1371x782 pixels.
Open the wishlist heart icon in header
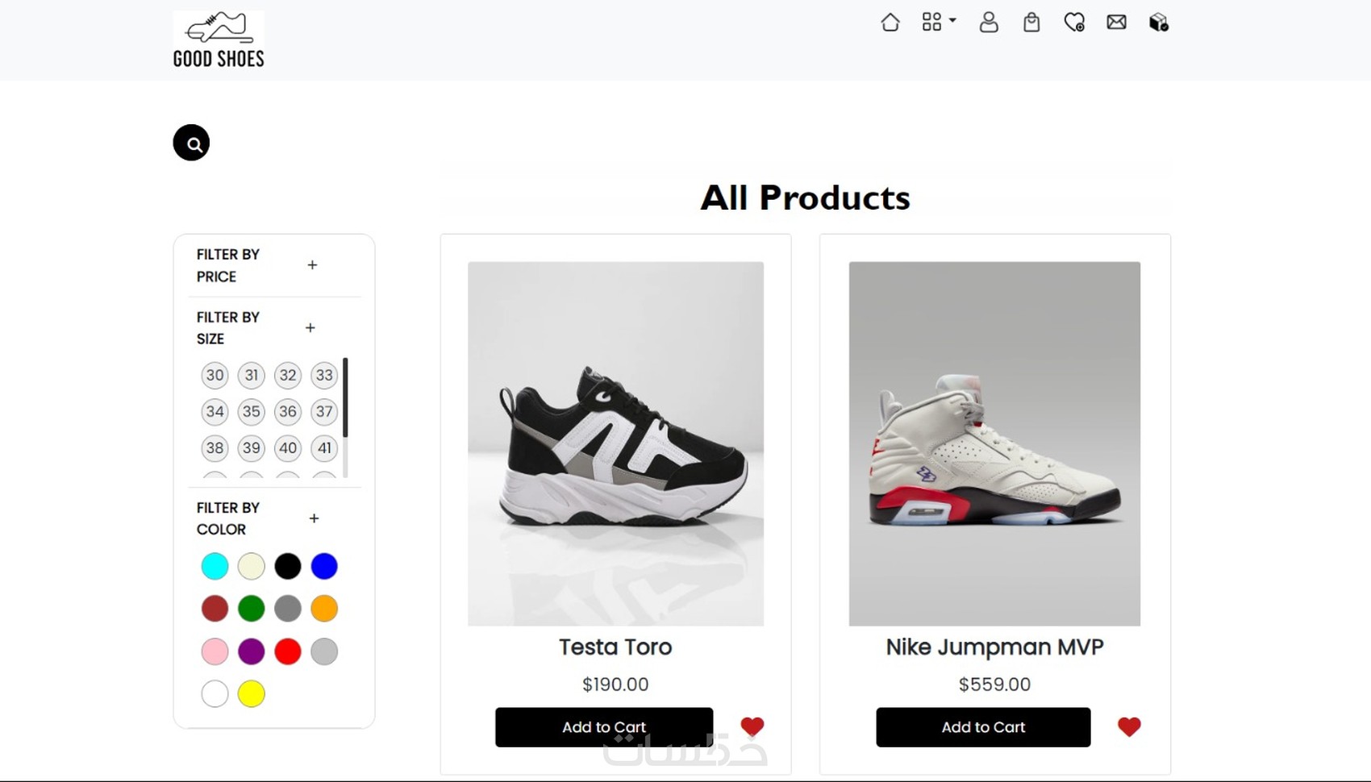[x=1074, y=23]
